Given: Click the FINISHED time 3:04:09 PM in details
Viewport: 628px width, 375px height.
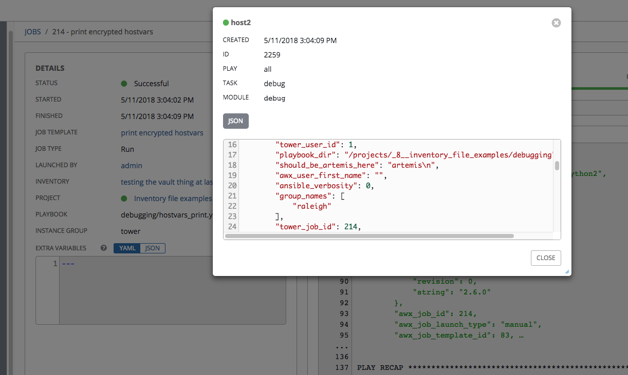Looking at the screenshot, I should (157, 116).
